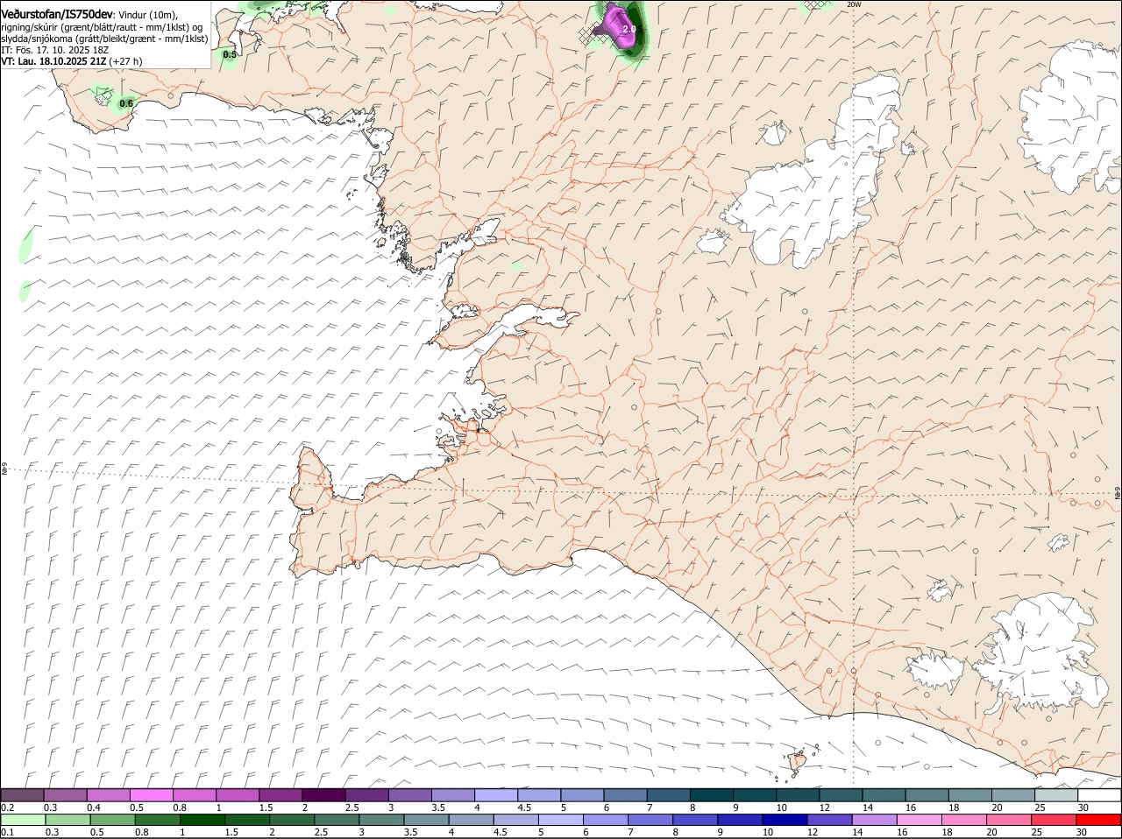Image resolution: width=1122 pixels, height=839 pixels.
Task: Select the purple 14 swatch in the rain legend
Action: tap(874, 820)
